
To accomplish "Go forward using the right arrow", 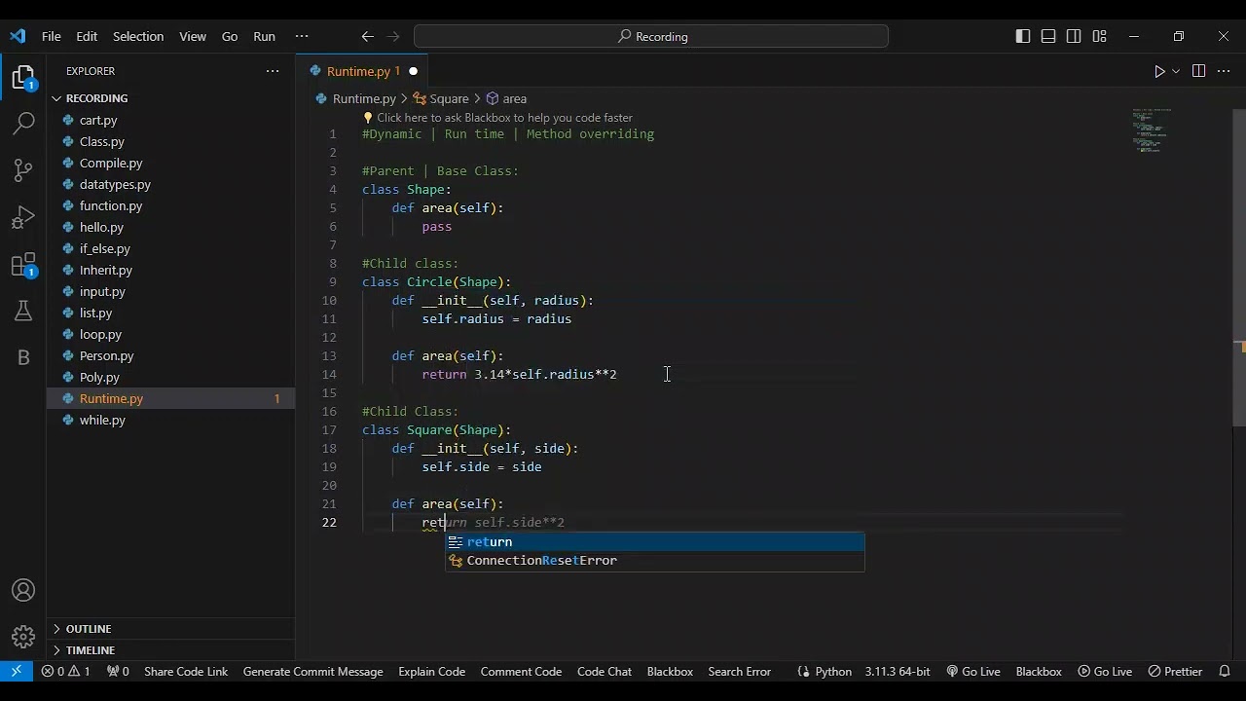I will 393,36.
